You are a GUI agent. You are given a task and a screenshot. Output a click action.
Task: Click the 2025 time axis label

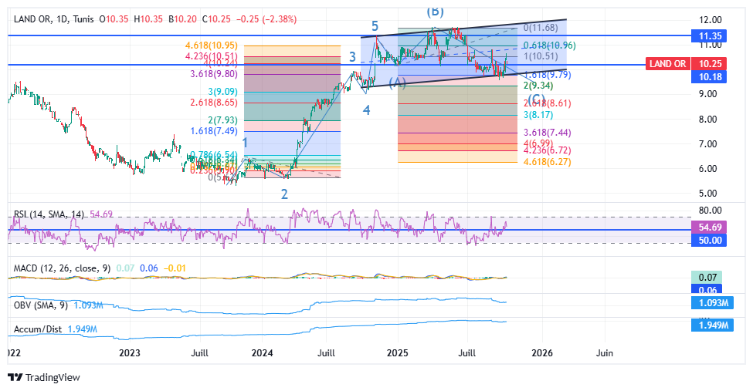click(x=398, y=352)
